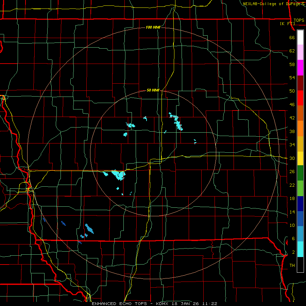This screenshot has width=306, height=306.
Task: Click the legend value 50
Action: 292,91
